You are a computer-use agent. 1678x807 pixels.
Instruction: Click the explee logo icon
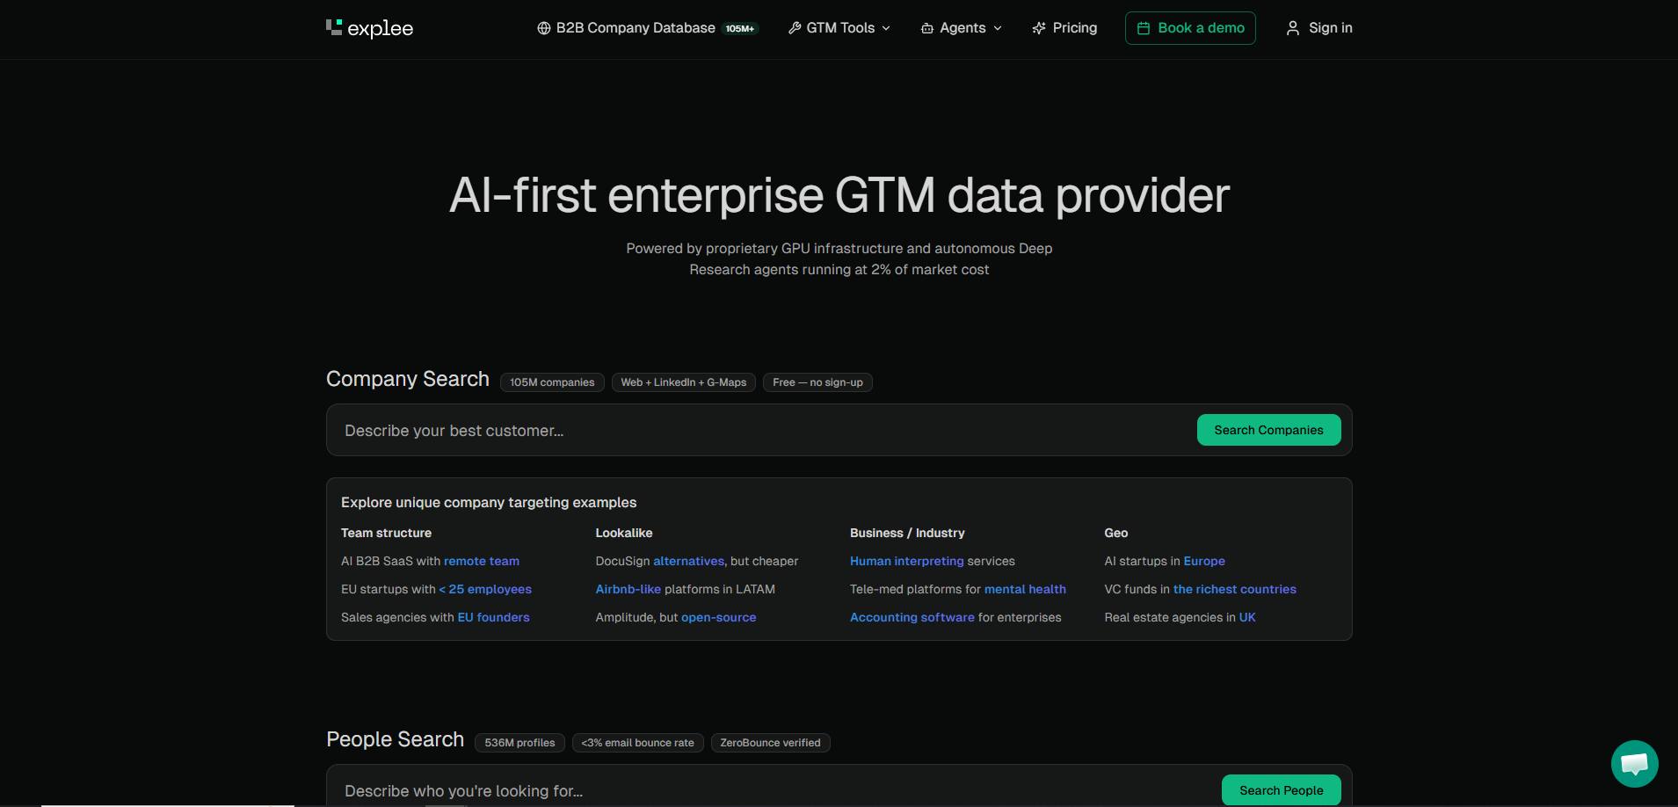[334, 27]
